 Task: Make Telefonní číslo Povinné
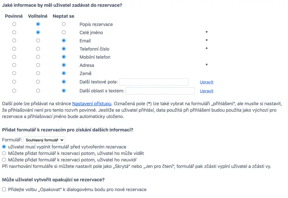click(14, 49)
